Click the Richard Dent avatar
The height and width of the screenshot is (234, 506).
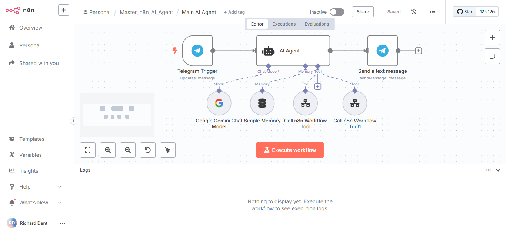pos(12,223)
